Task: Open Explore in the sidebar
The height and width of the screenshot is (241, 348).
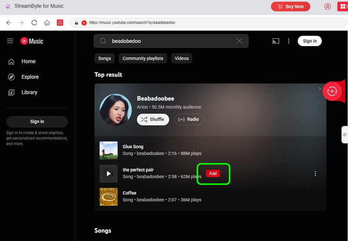Action: (x=30, y=77)
